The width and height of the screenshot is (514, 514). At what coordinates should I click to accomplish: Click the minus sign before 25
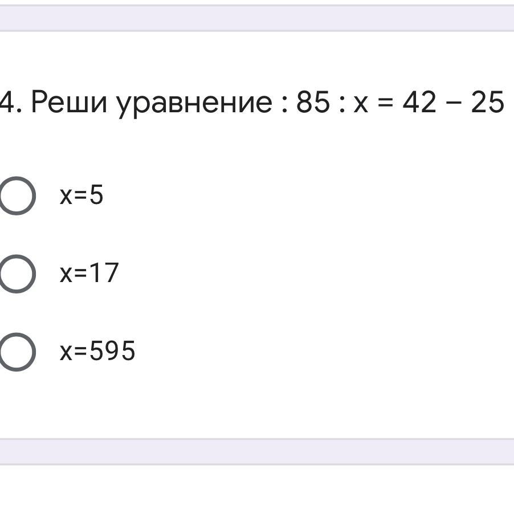[454, 104]
